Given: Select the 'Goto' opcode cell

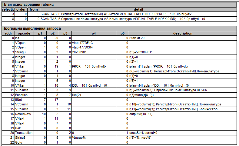Looking at the screenshot, I should coord(24,142).
